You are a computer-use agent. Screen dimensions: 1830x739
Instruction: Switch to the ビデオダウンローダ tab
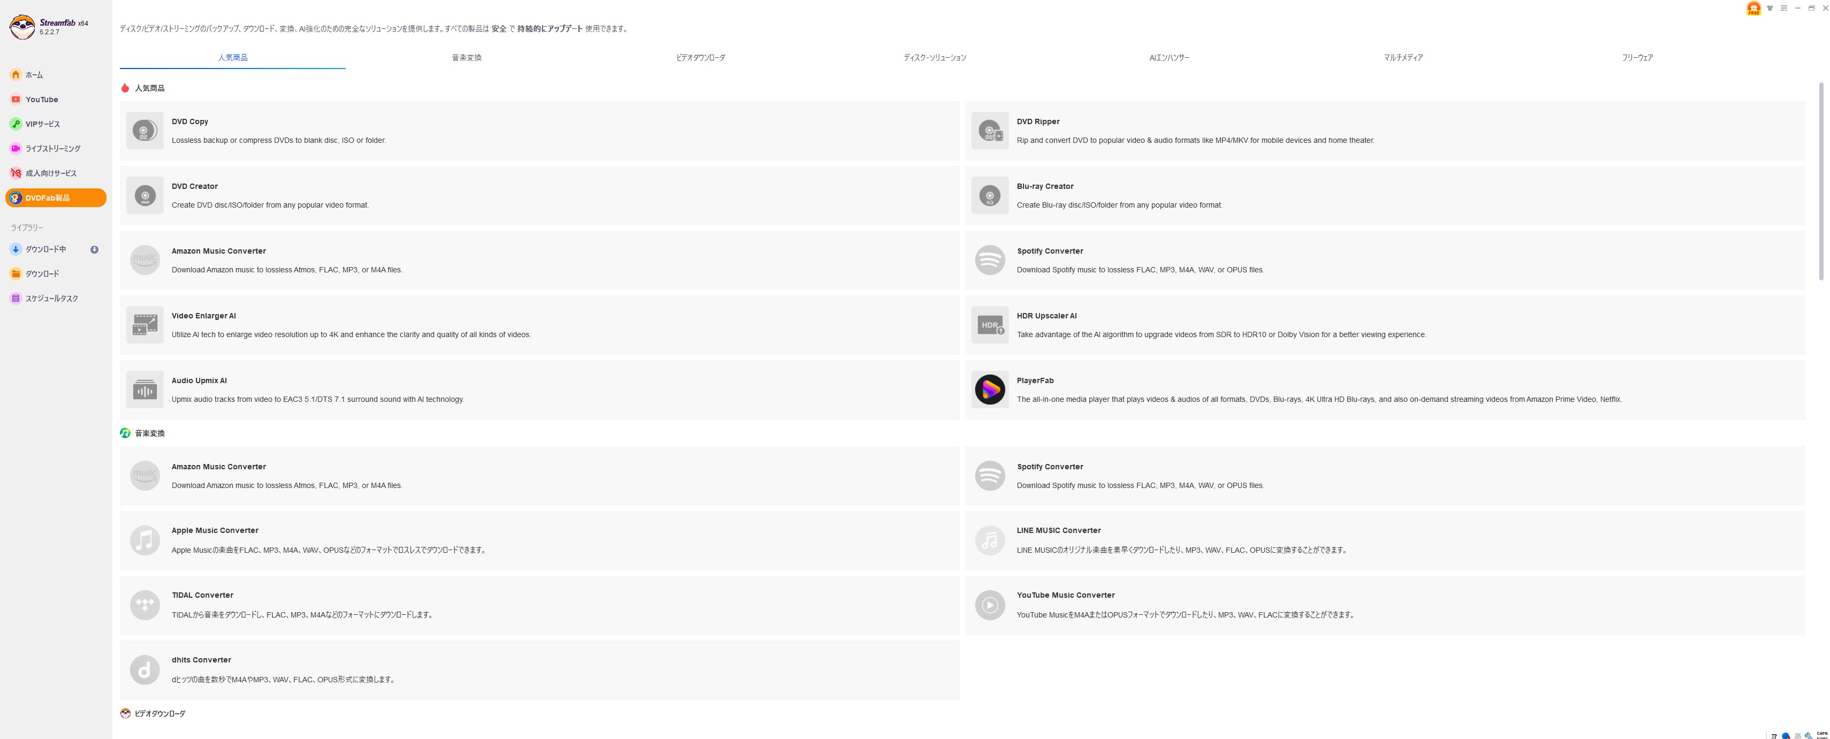701,58
